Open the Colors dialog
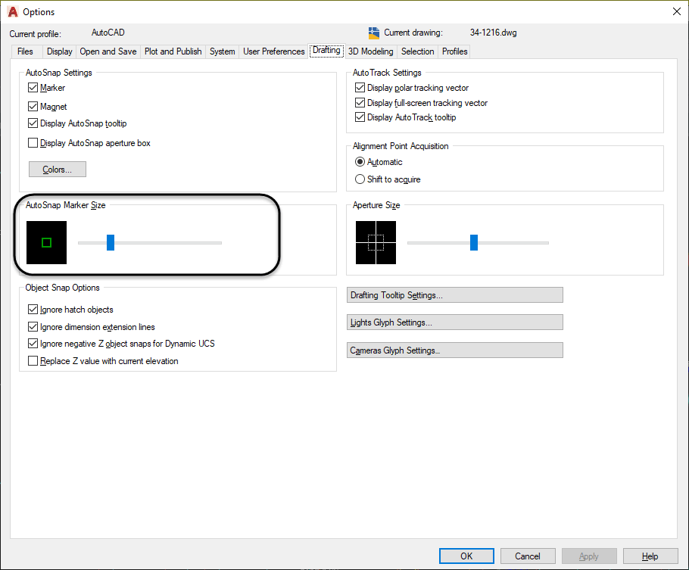689x570 pixels. coord(57,169)
